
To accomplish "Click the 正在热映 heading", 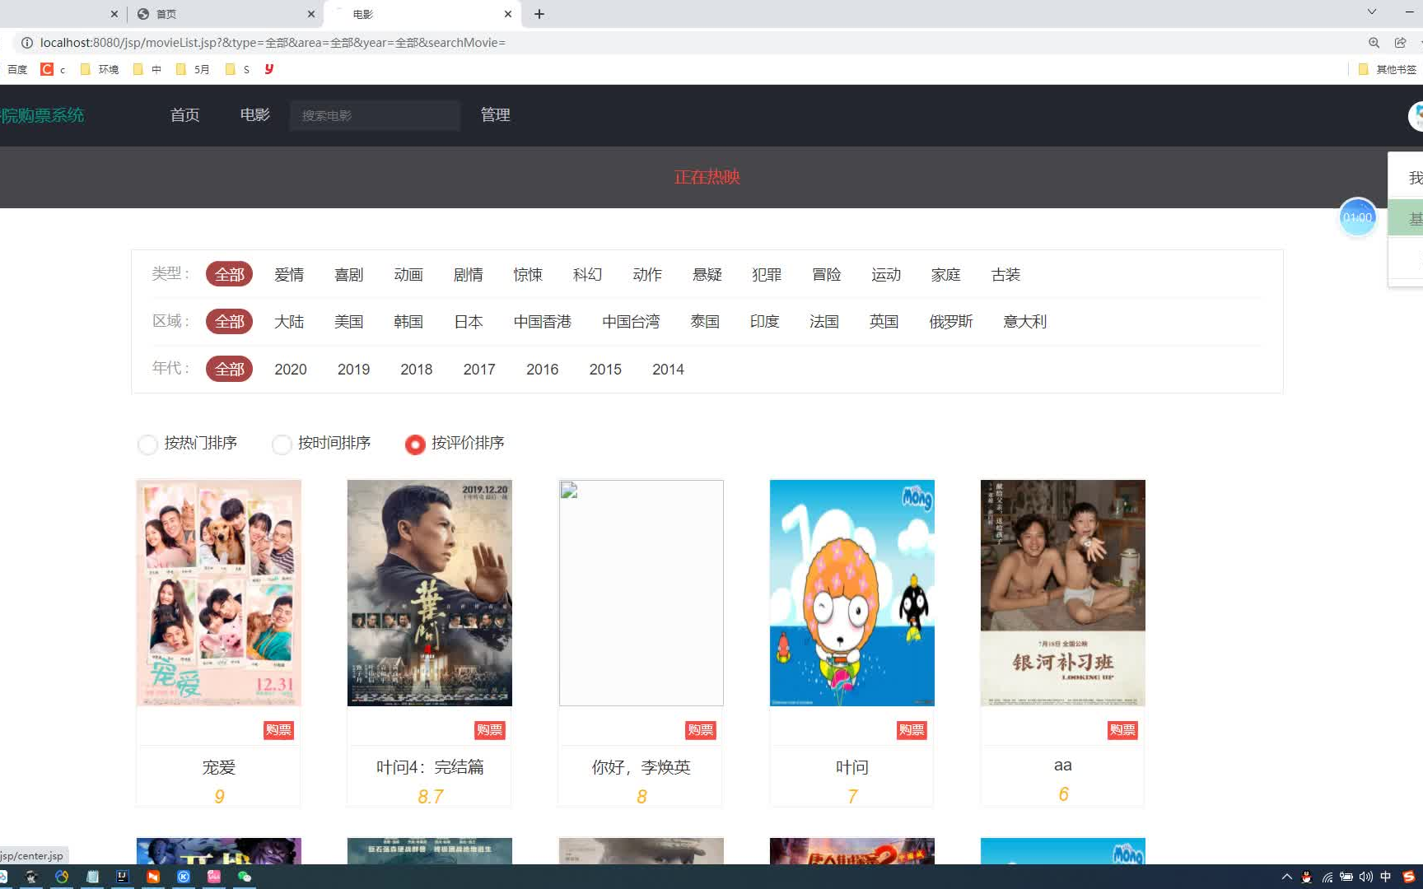I will (707, 177).
